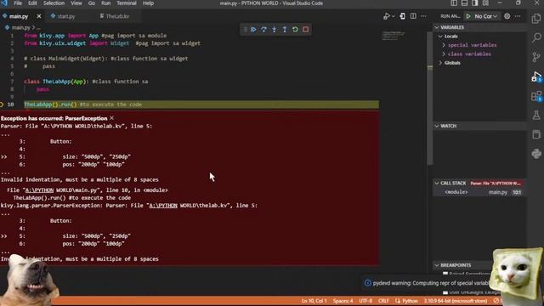544x306 pixels.
Task: Click Ln 10, Col 1 in status bar
Action: pyautogui.click(x=314, y=301)
